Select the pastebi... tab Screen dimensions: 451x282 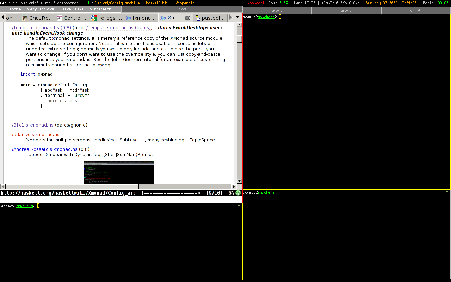pyautogui.click(x=209, y=18)
